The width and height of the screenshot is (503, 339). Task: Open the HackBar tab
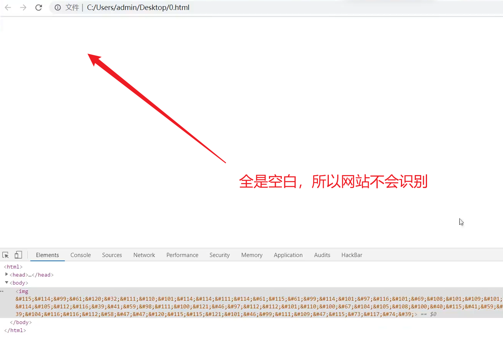pos(352,255)
